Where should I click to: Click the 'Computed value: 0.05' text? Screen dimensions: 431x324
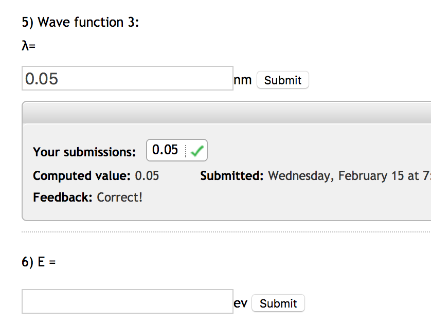tap(96, 176)
